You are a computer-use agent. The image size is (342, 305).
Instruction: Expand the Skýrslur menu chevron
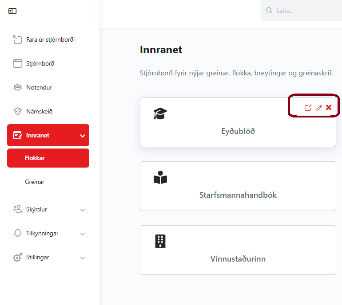[x=83, y=210]
